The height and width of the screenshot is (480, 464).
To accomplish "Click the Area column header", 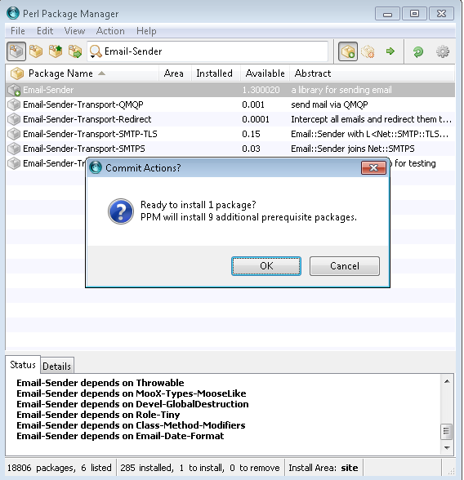I will (174, 73).
